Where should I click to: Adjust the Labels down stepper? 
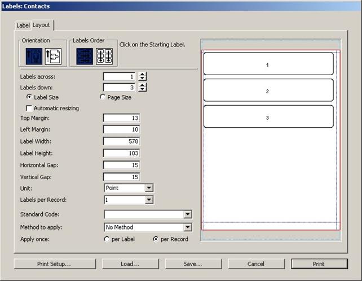pyautogui.click(x=143, y=87)
